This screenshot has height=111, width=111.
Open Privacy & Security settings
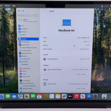[27, 83]
